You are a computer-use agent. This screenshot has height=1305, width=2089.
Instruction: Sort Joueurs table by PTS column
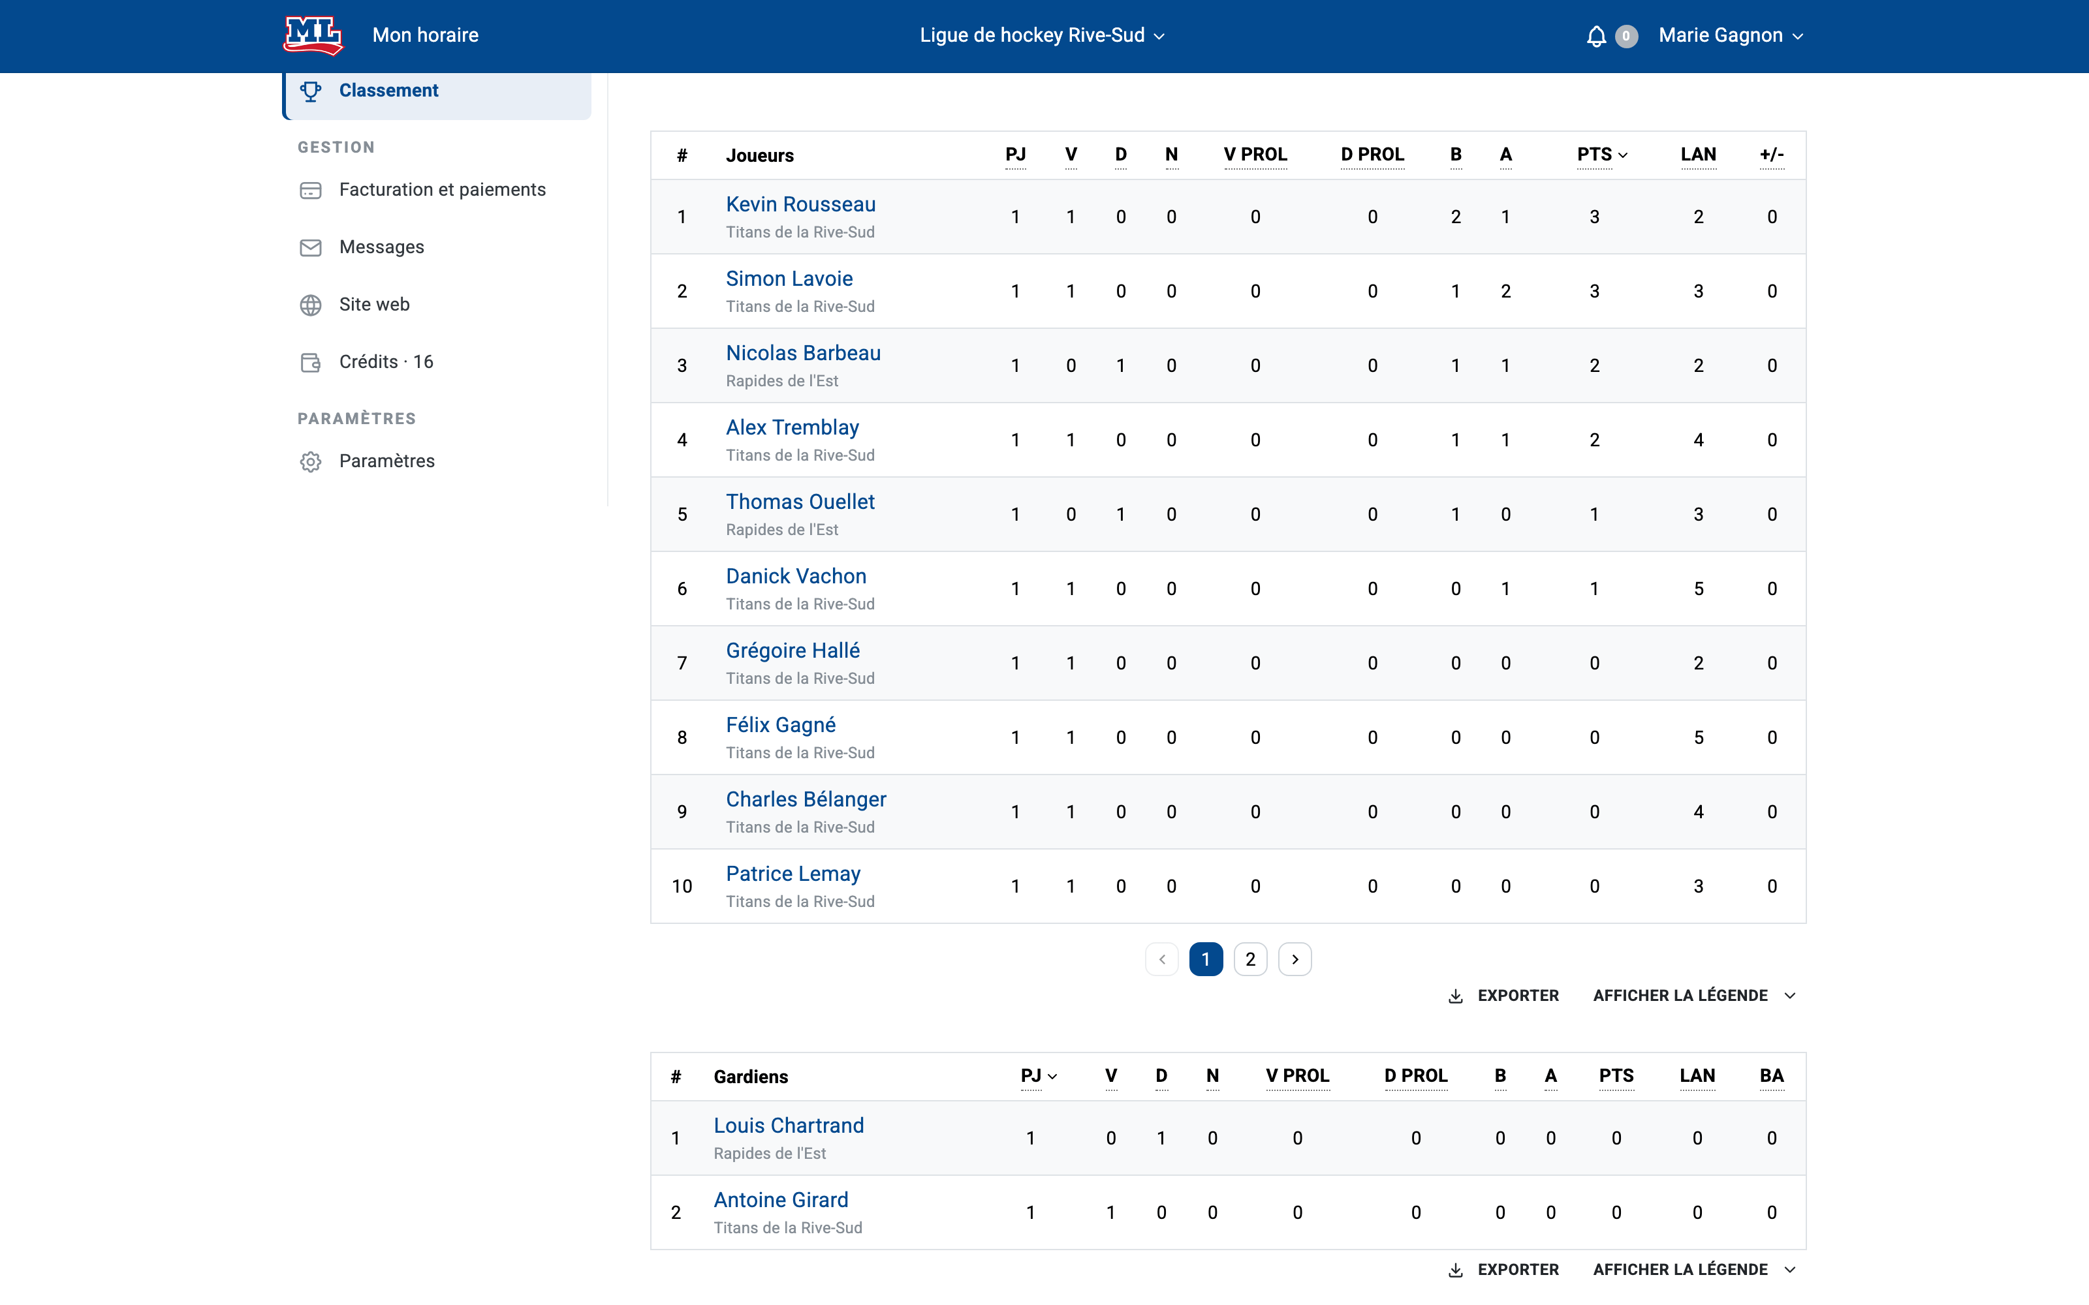coord(1601,155)
